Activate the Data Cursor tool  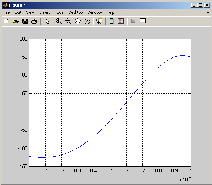(x=99, y=21)
